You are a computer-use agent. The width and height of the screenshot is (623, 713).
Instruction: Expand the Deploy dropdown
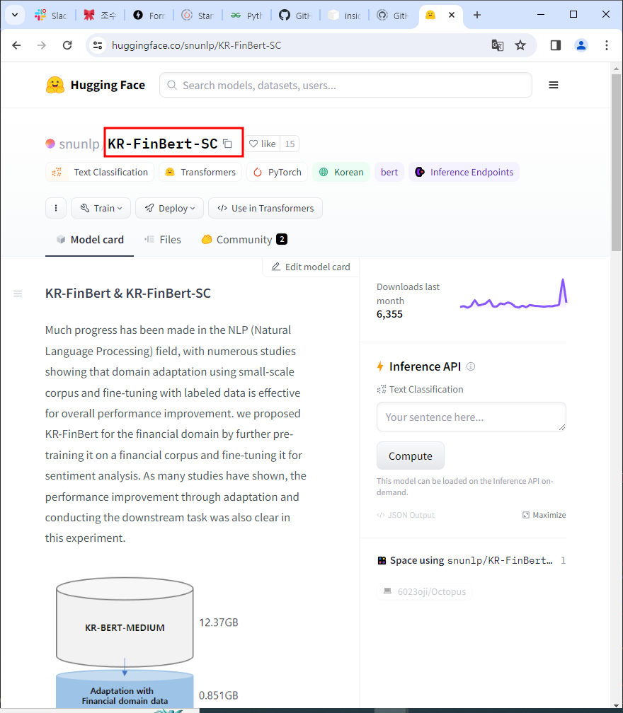pos(169,208)
